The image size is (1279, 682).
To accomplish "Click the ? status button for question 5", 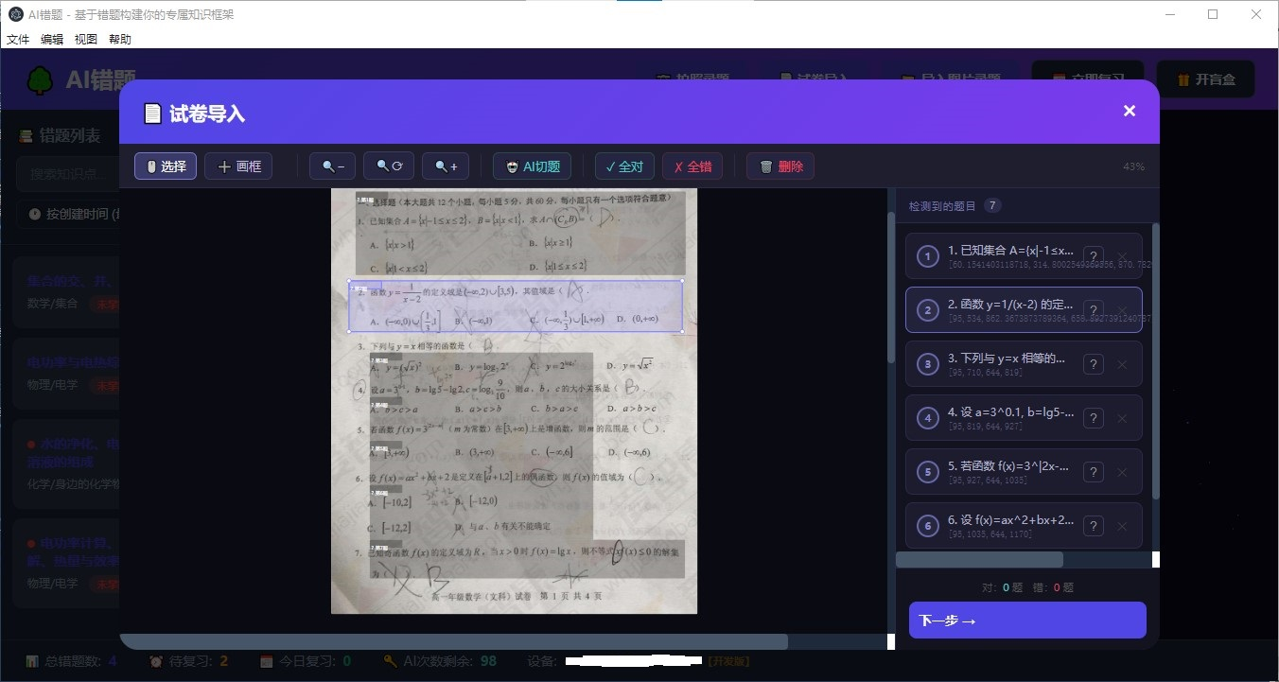I will tap(1093, 472).
